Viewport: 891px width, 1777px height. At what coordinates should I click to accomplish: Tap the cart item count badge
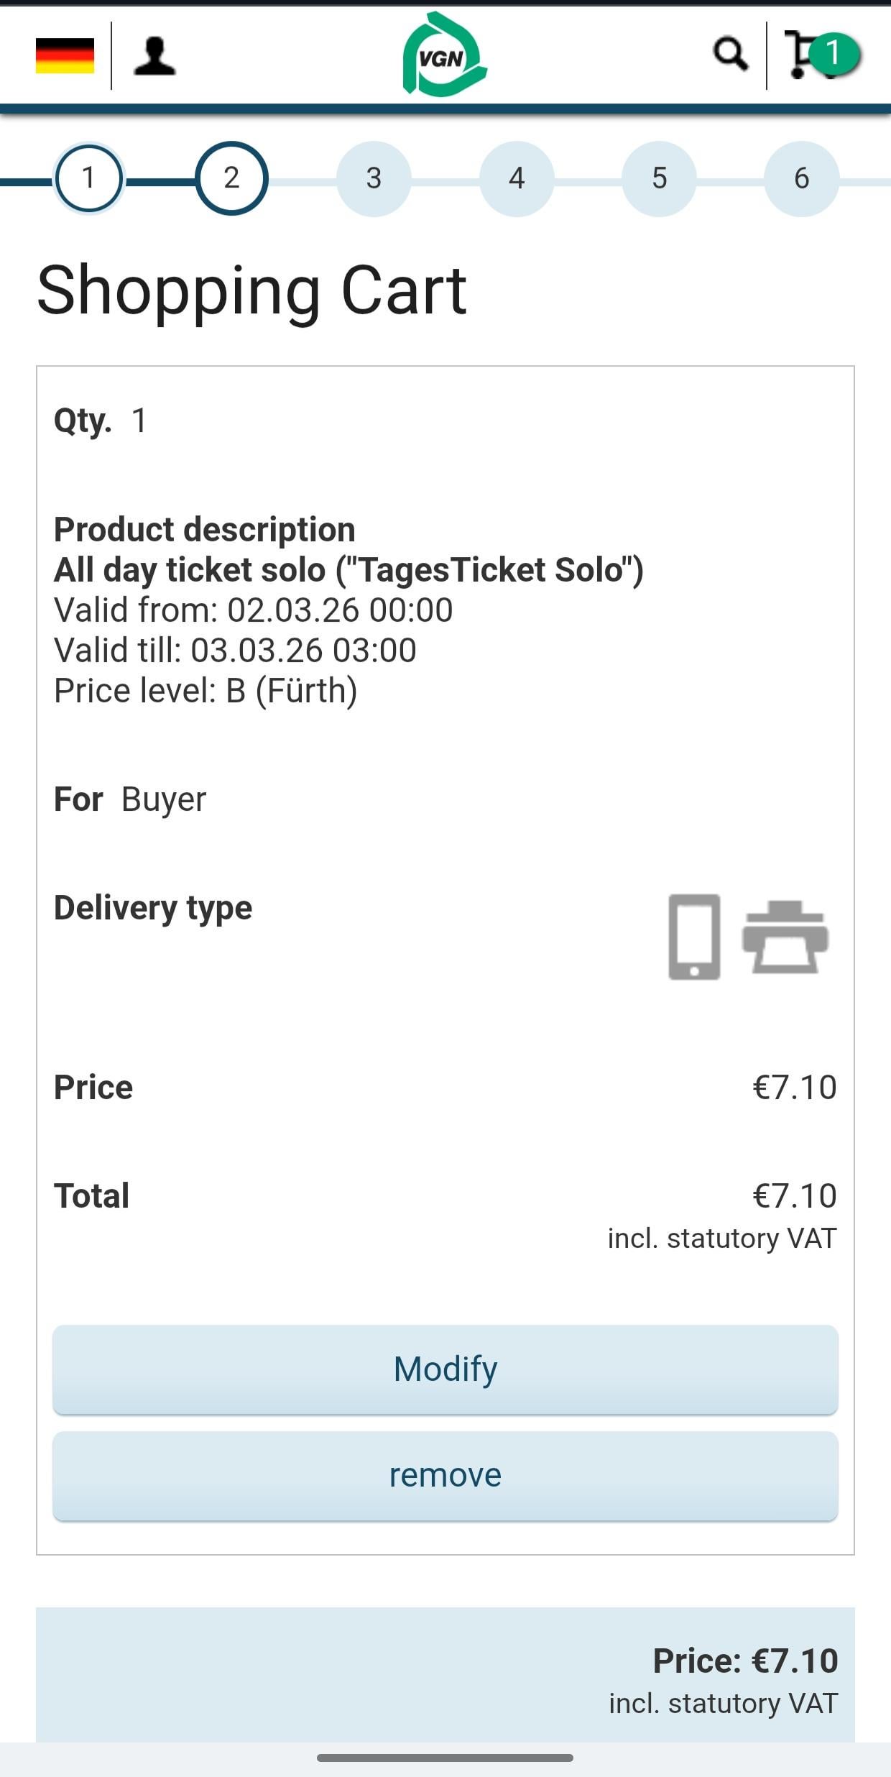834,53
